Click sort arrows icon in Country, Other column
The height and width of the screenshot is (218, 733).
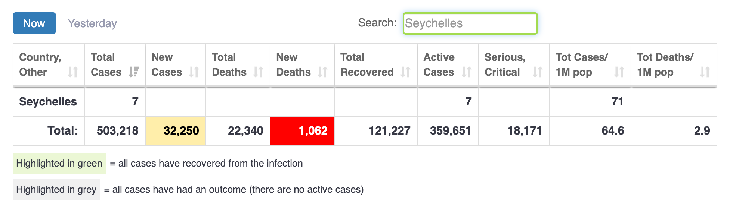pyautogui.click(x=73, y=72)
